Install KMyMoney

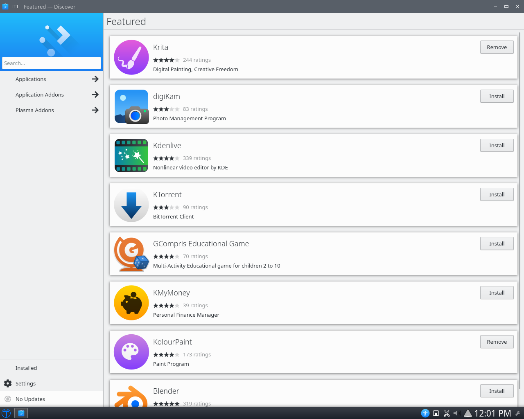tap(497, 293)
